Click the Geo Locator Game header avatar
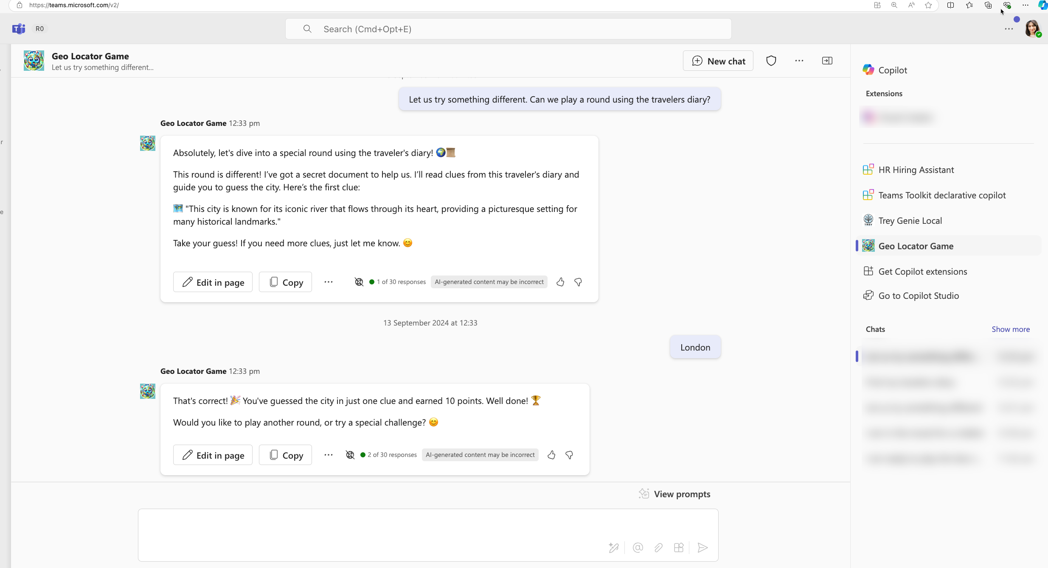Screen dimensions: 1048x568 pos(34,61)
